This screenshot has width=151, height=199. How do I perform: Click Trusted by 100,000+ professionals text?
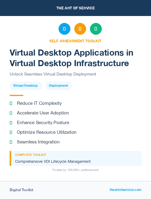click(75, 170)
